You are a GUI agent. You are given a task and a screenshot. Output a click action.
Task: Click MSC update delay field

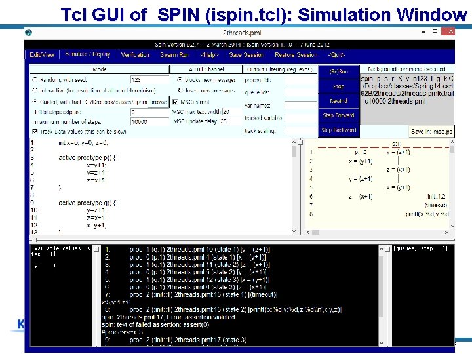click(231, 121)
